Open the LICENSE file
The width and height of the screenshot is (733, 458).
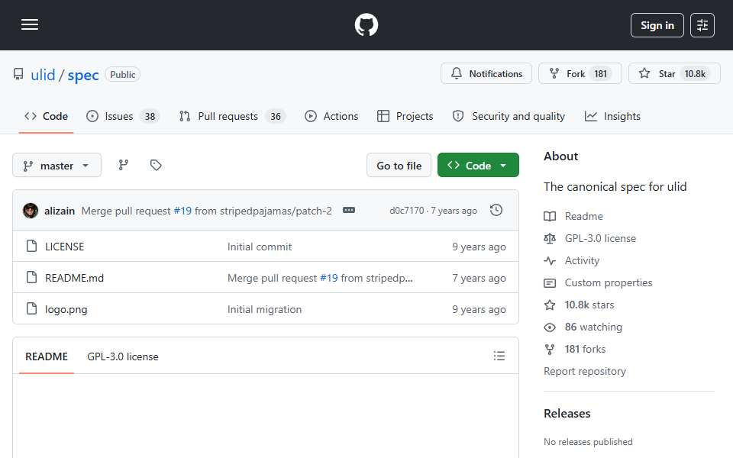64,247
